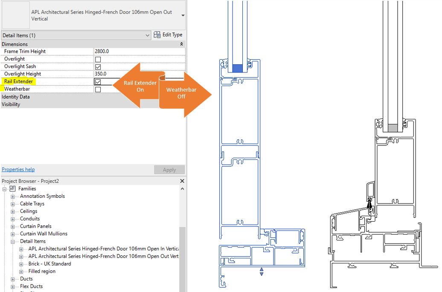Image resolution: width=442 pixels, height=292 pixels.
Task: Click the Edit Type icon button
Action: (x=168, y=35)
